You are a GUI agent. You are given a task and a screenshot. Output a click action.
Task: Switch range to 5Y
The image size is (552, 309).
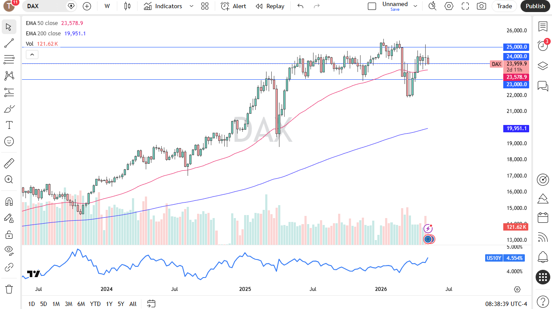coord(121,304)
